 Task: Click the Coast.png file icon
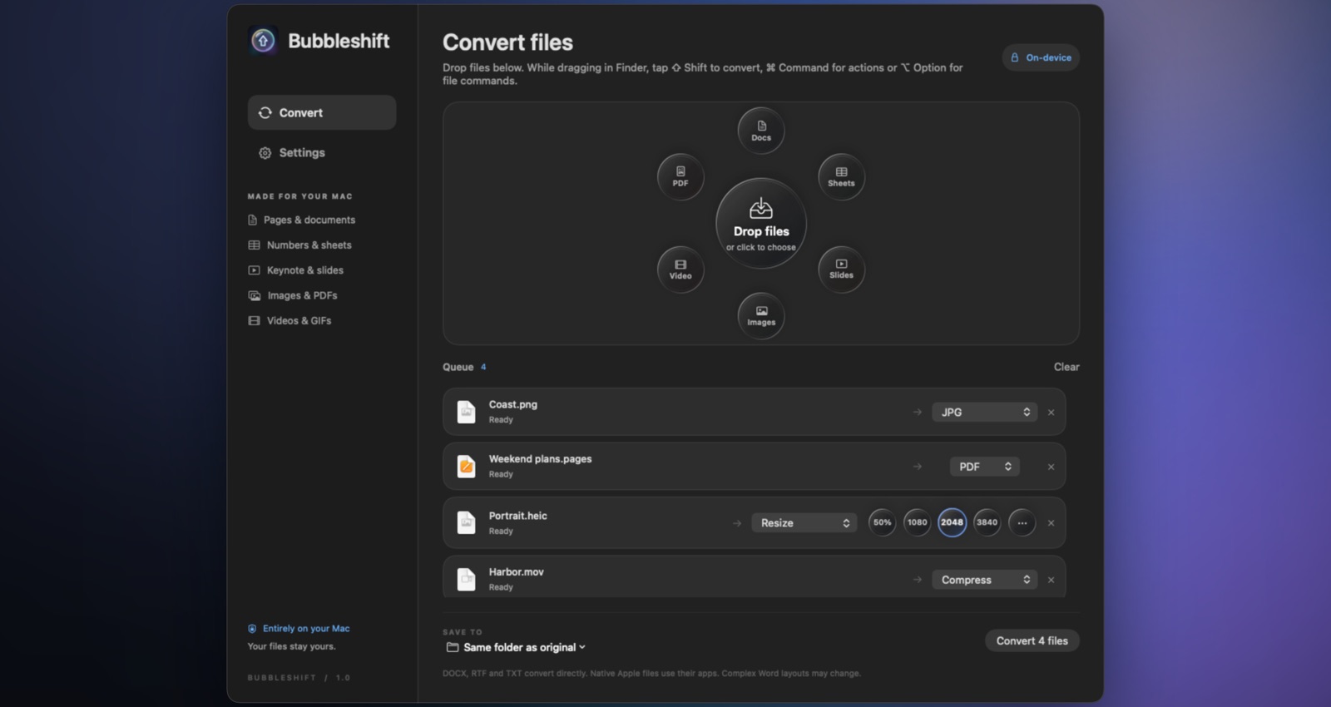pos(467,412)
